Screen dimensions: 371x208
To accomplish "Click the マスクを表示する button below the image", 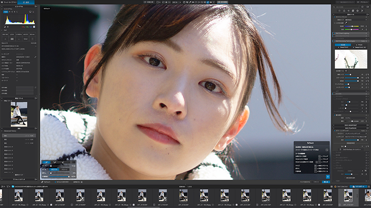I will pyautogui.click(x=305, y=182).
